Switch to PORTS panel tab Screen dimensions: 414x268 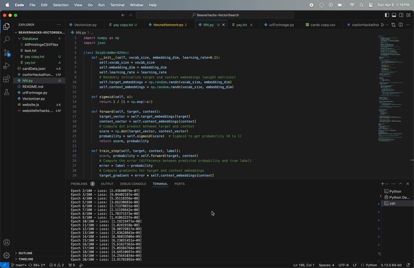point(179,183)
